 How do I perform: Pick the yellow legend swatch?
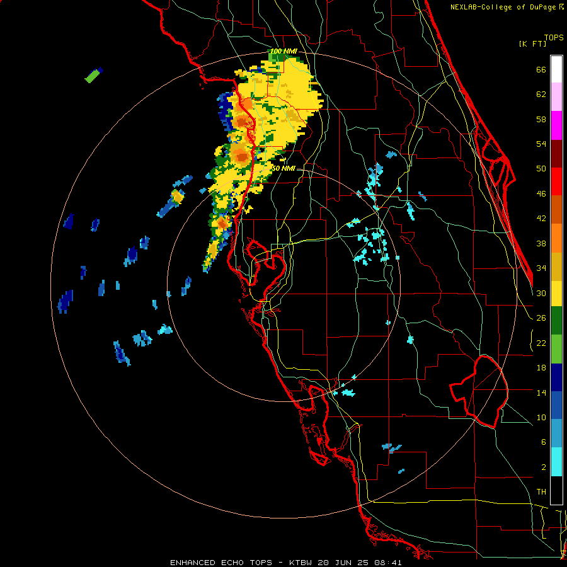pos(556,294)
